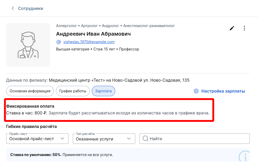This screenshot has width=258, height=168.
Task: Click the Фиксированная оплата heading
Action: (x=30, y=106)
